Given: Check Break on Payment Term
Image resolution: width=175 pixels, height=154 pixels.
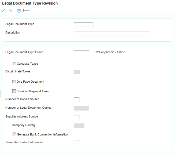Looking at the screenshot, I should coord(14,91).
